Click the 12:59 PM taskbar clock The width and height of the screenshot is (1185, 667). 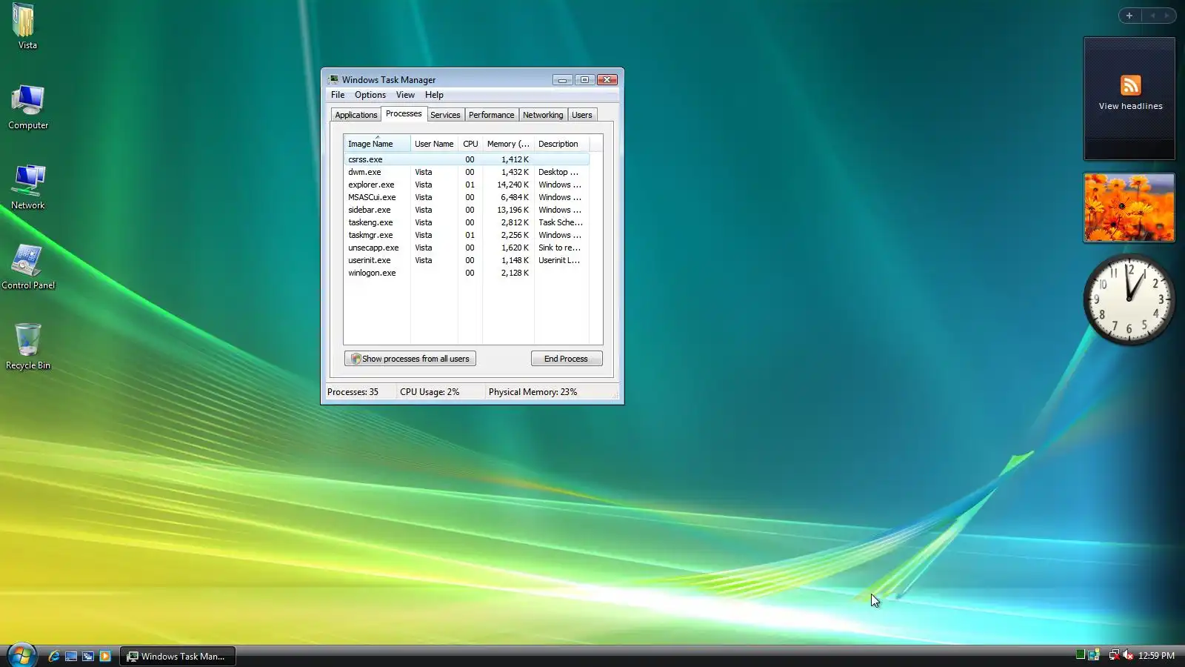pyautogui.click(x=1156, y=656)
